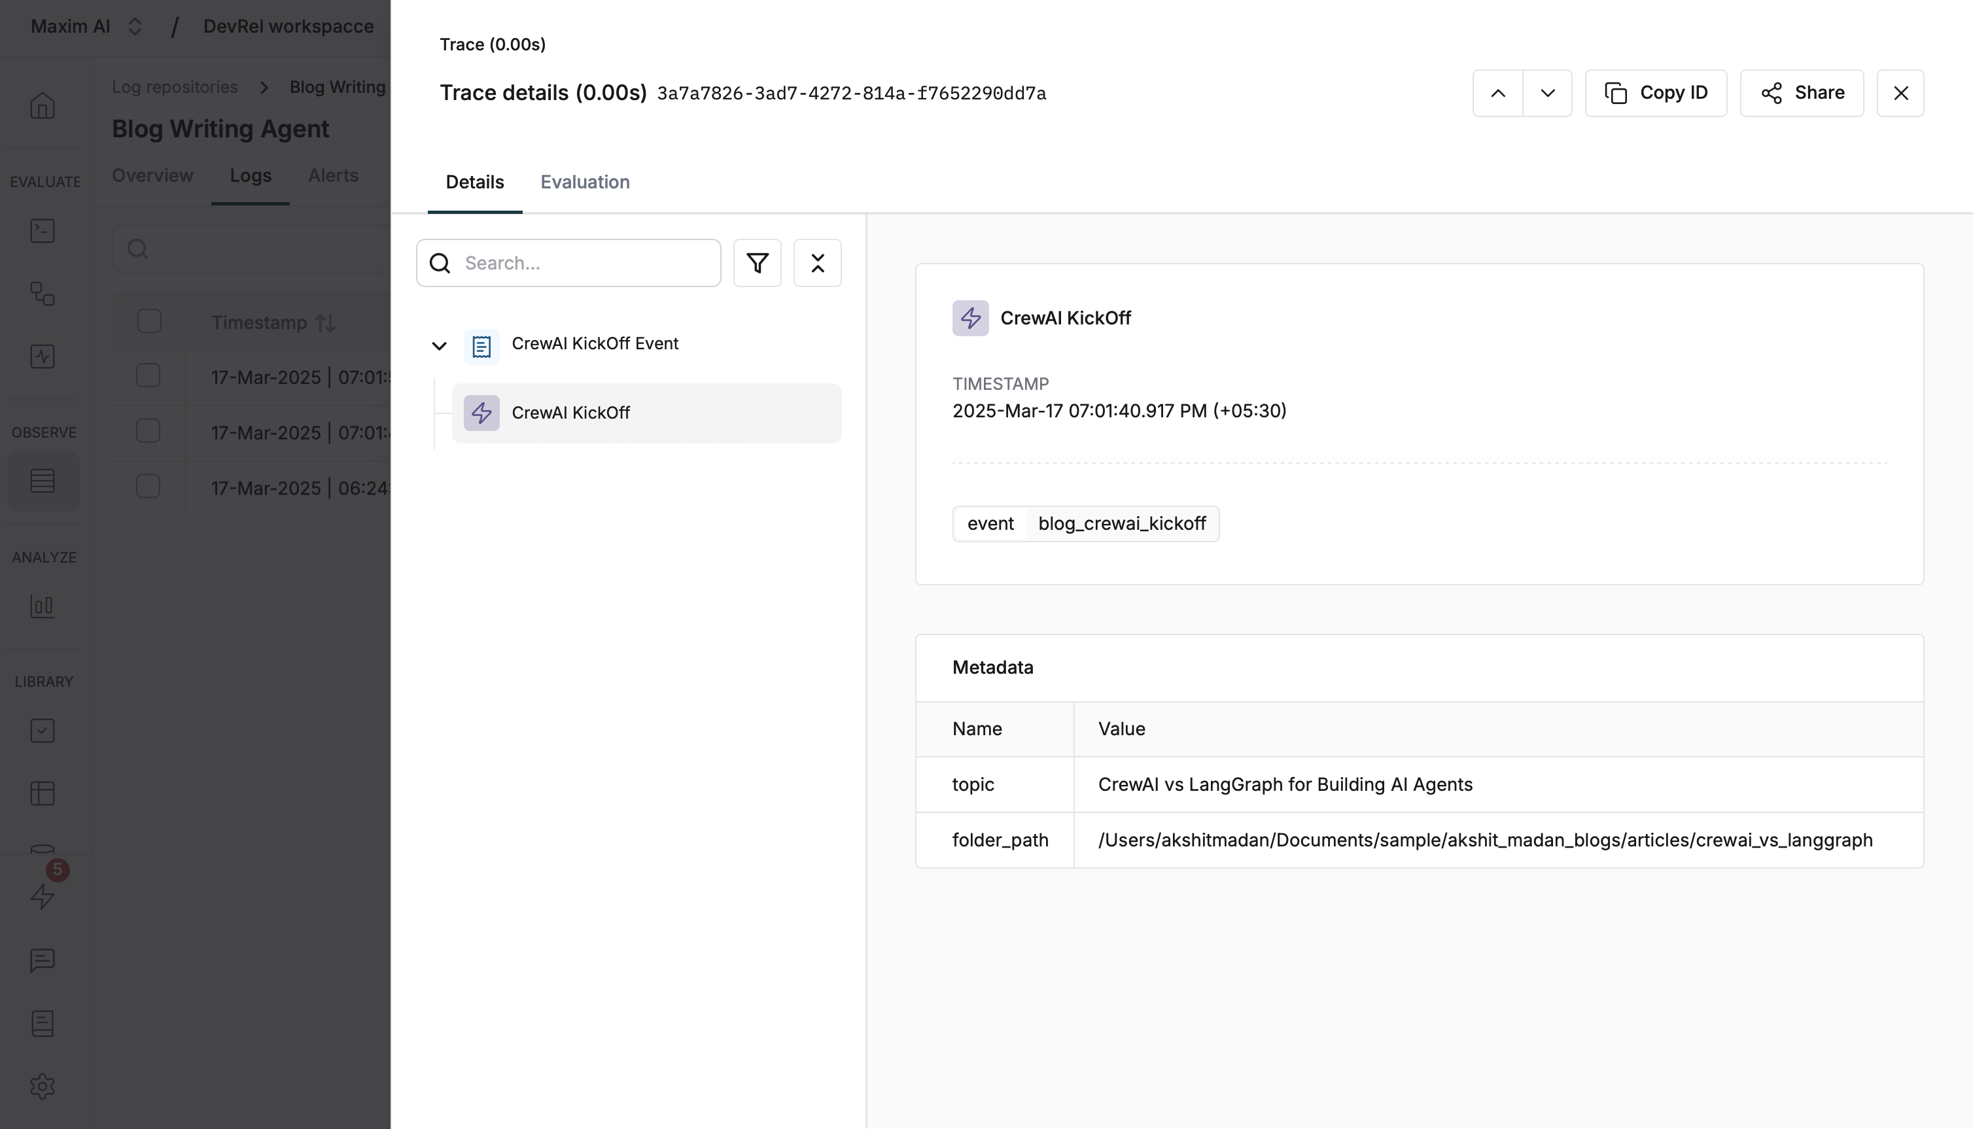Close the trace details panel

(1900, 93)
